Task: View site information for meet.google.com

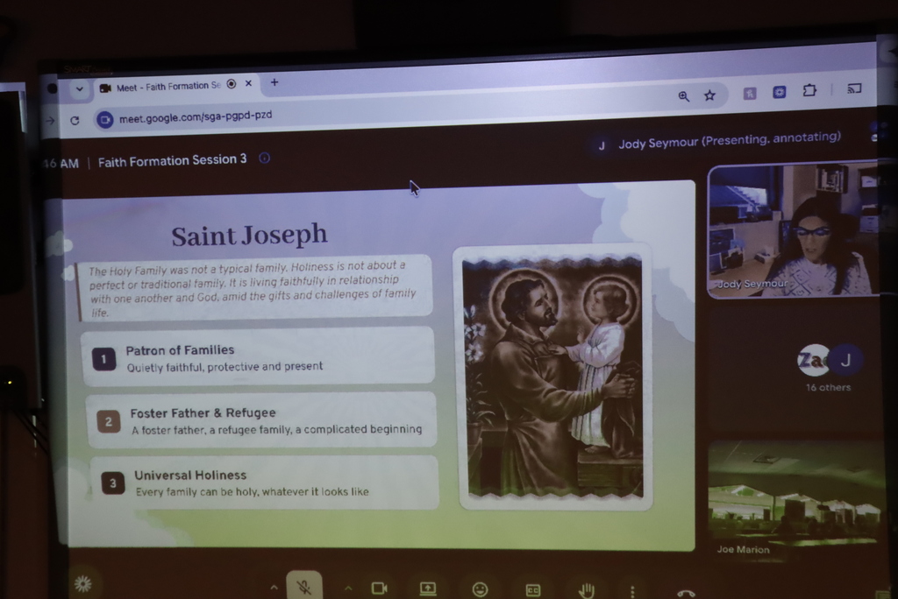Action: click(105, 120)
